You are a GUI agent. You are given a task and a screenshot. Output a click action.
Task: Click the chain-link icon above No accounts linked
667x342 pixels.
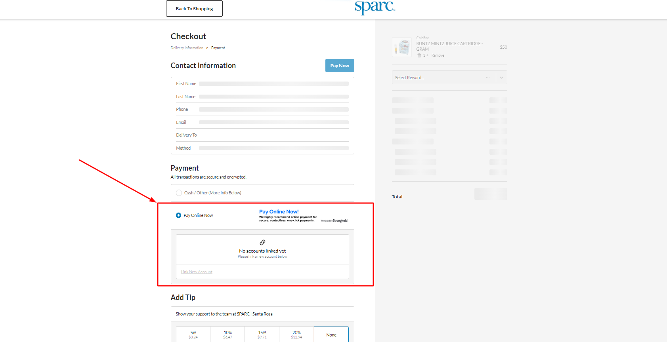point(262,242)
